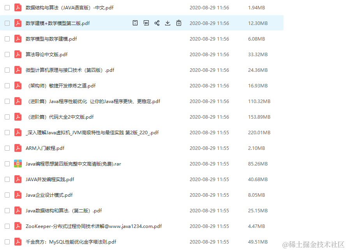The height and width of the screenshot is (251, 347).
Task: Open Java企业设计模式.pdf by clicking its name
Action: (49, 195)
